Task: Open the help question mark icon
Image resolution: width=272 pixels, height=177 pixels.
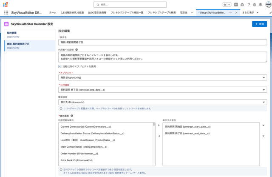Action: pos(249,5)
